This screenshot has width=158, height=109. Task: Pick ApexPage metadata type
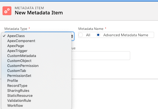36,46
